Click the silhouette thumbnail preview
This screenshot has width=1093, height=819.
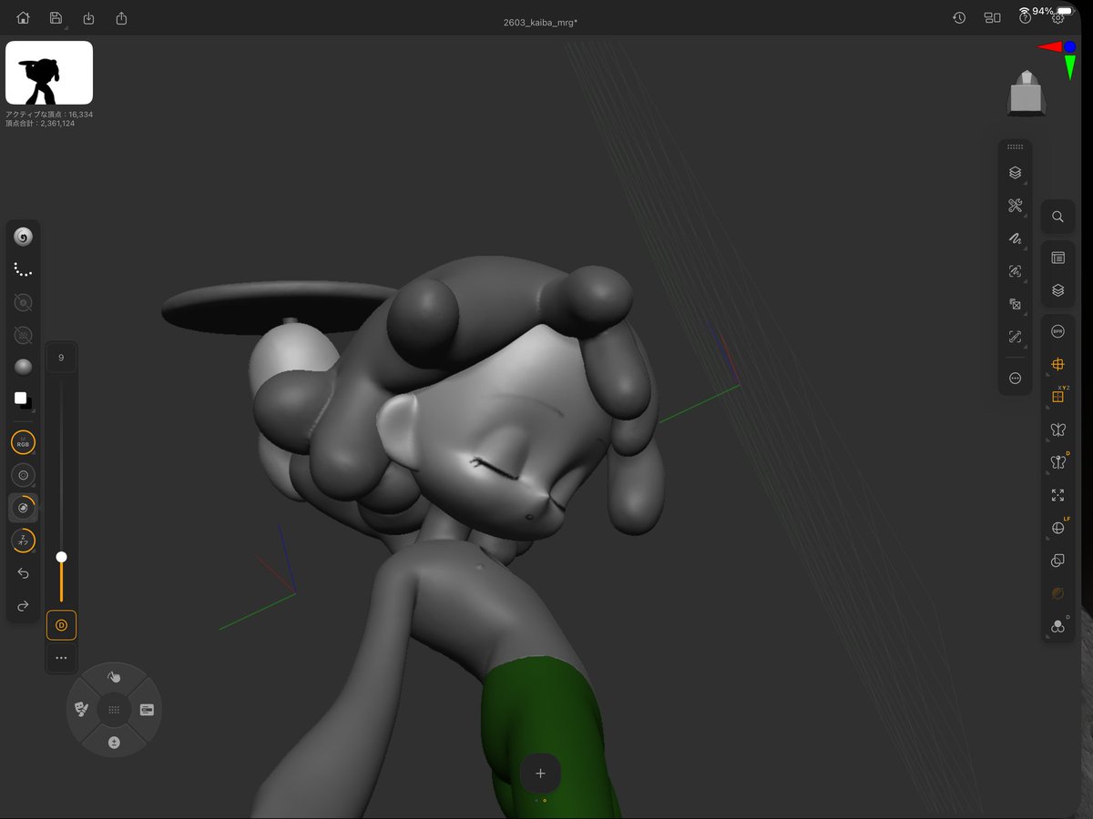click(x=49, y=73)
